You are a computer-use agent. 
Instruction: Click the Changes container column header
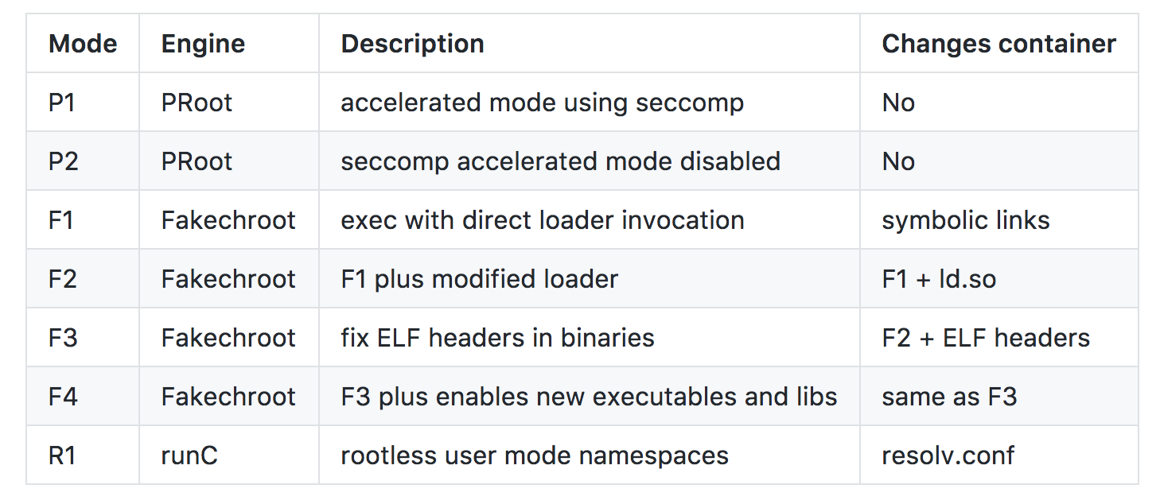(998, 44)
